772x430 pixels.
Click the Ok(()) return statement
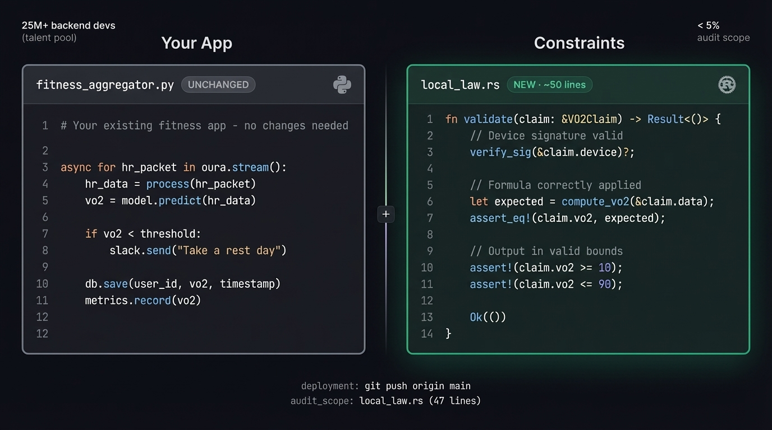tap(488, 317)
